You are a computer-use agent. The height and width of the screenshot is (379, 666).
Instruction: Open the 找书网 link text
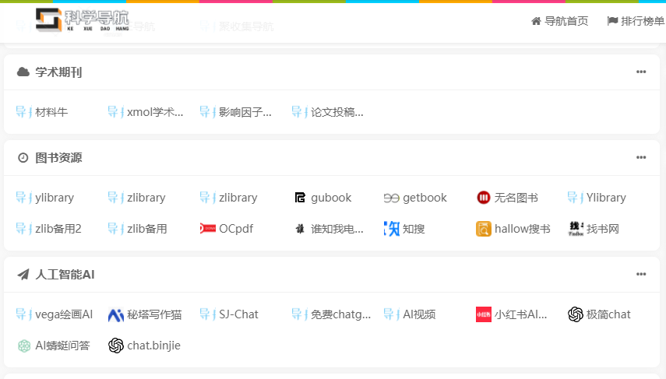[603, 229]
